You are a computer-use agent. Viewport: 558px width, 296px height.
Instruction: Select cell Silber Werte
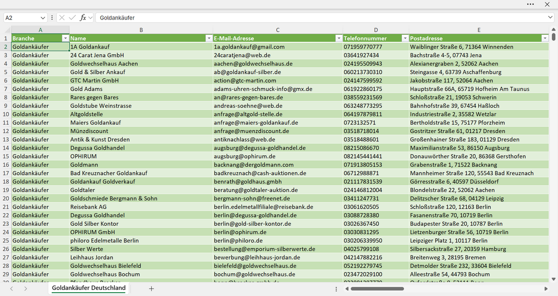pyautogui.click(x=141, y=249)
